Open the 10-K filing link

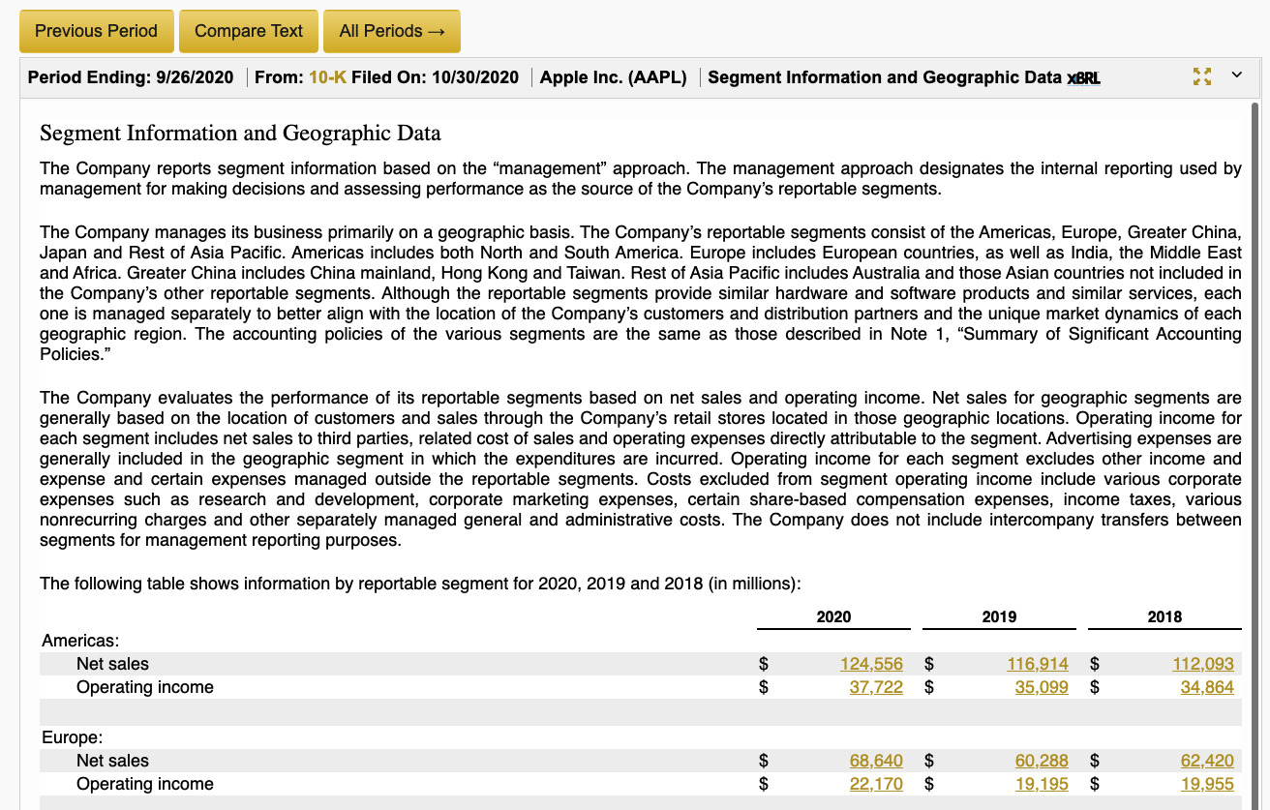point(327,77)
